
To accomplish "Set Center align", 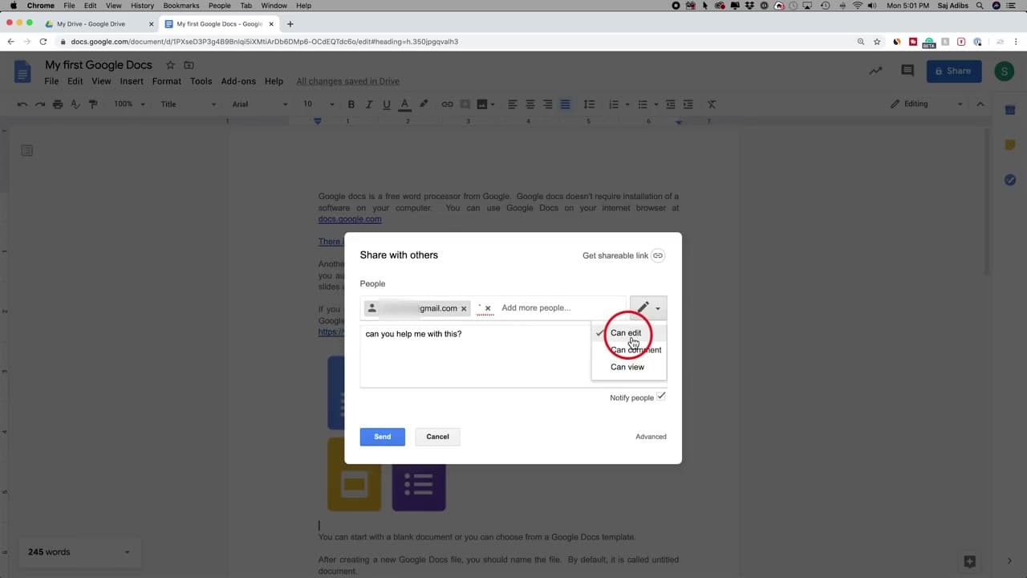I will point(530,104).
